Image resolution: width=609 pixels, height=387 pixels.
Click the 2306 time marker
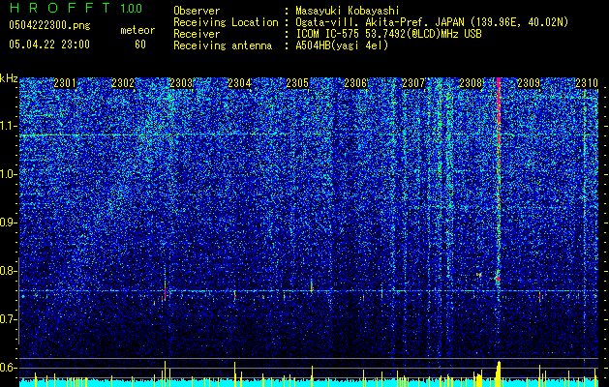pos(355,83)
